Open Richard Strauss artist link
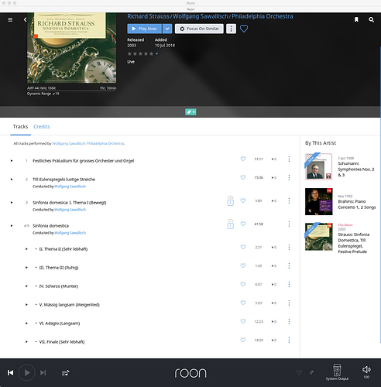381x387 pixels. [x=148, y=16]
